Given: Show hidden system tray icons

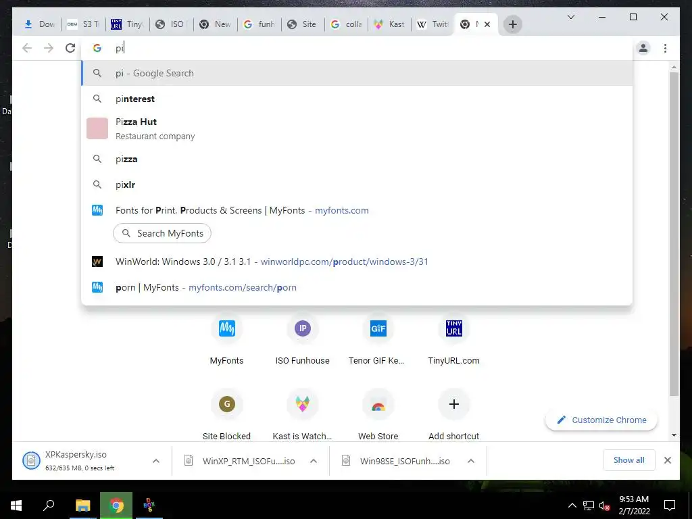Looking at the screenshot, I should click(x=572, y=505).
